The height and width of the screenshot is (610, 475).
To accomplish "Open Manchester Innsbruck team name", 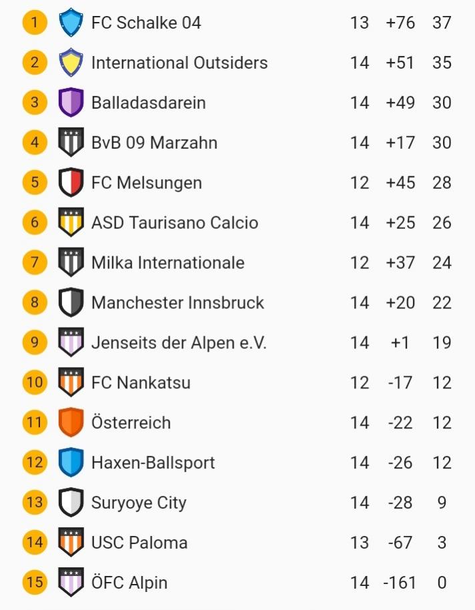I will (x=177, y=303).
